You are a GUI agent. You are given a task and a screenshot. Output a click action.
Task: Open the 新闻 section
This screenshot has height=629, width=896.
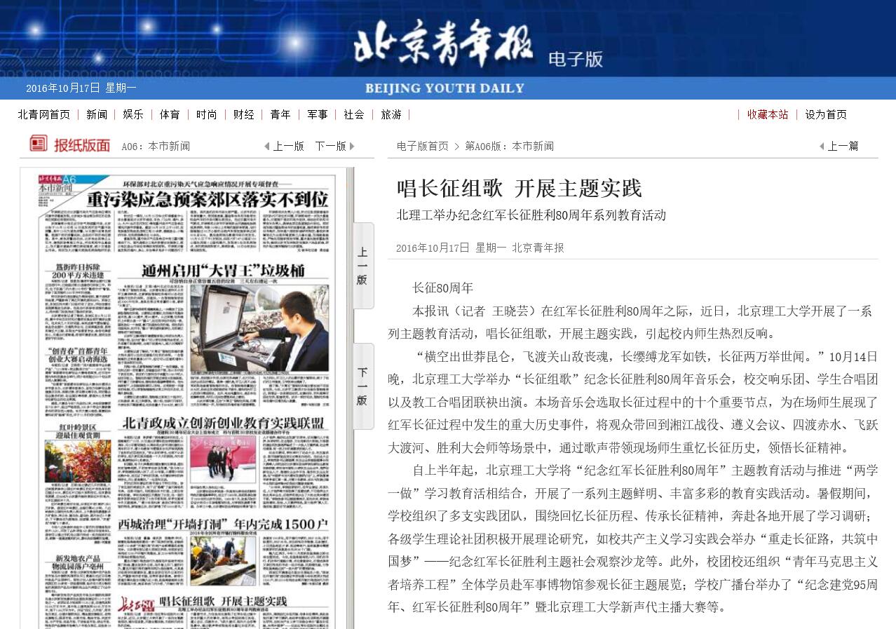click(x=97, y=114)
